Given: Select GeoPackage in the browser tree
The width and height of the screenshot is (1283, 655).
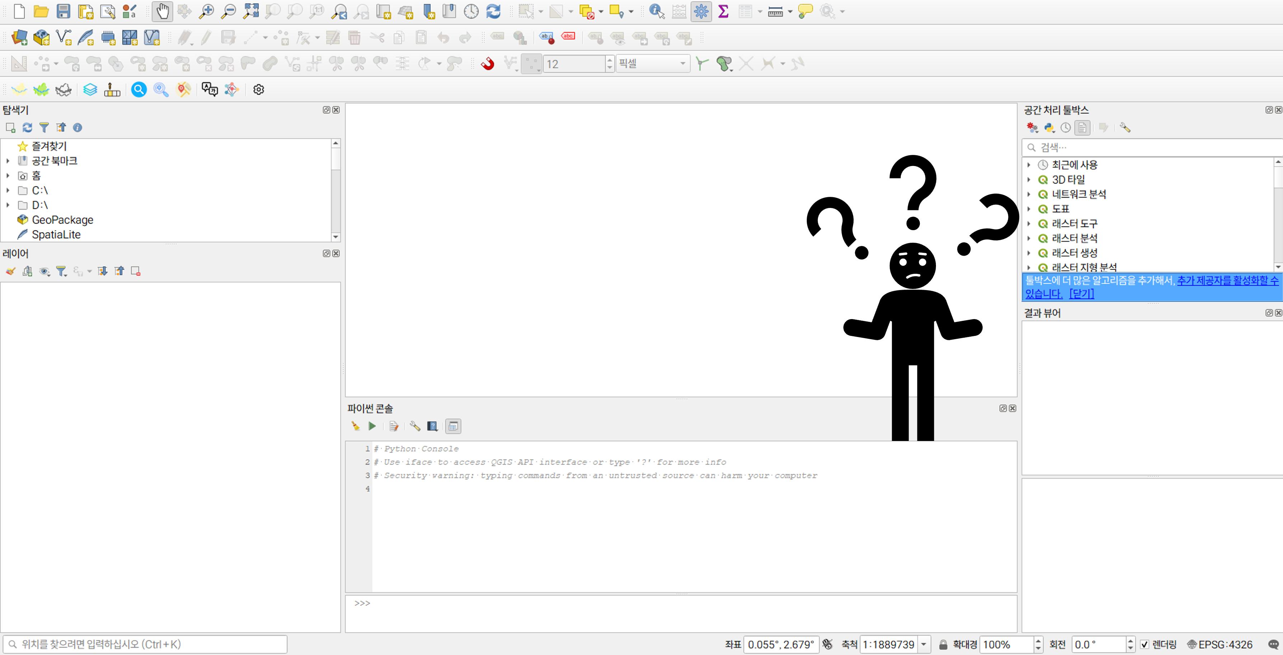Looking at the screenshot, I should [62, 220].
